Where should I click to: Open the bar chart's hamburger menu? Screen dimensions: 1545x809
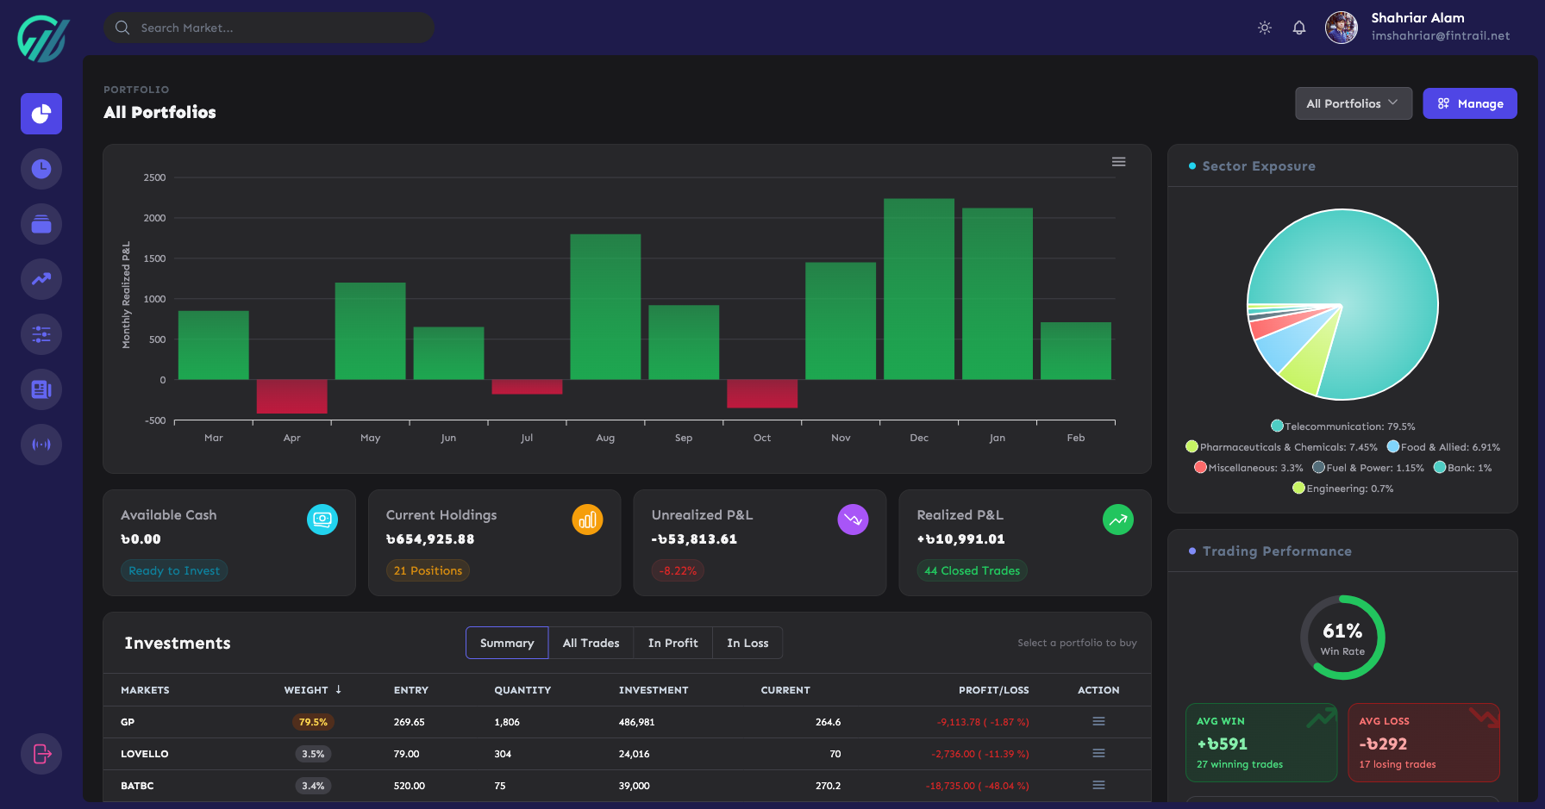click(x=1118, y=161)
